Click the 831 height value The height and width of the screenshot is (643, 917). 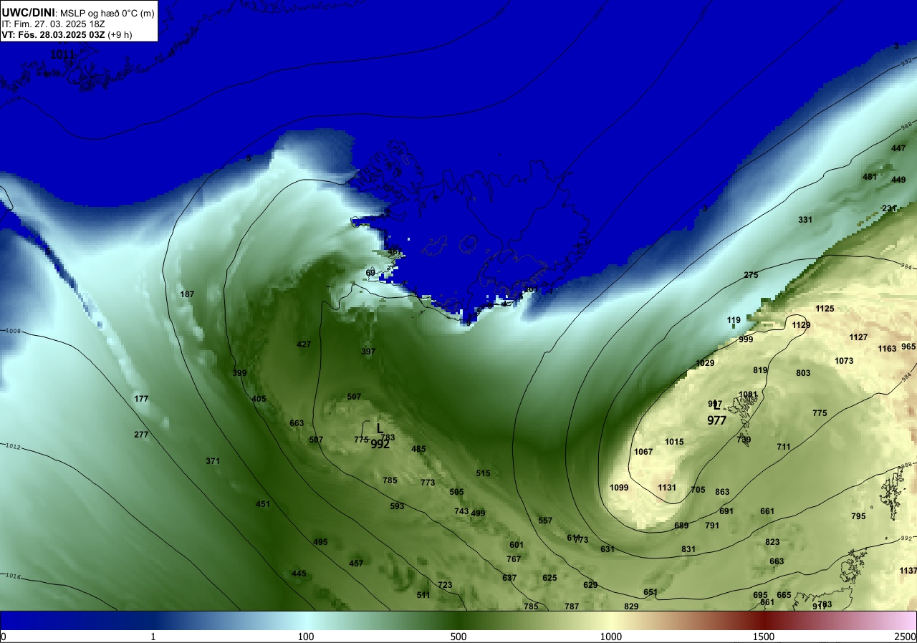tap(688, 549)
